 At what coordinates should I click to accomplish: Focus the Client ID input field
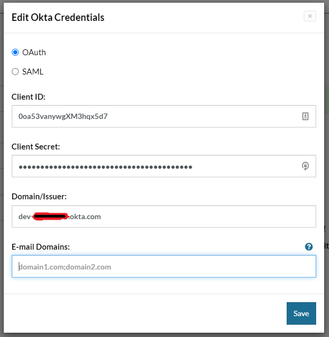155,116
